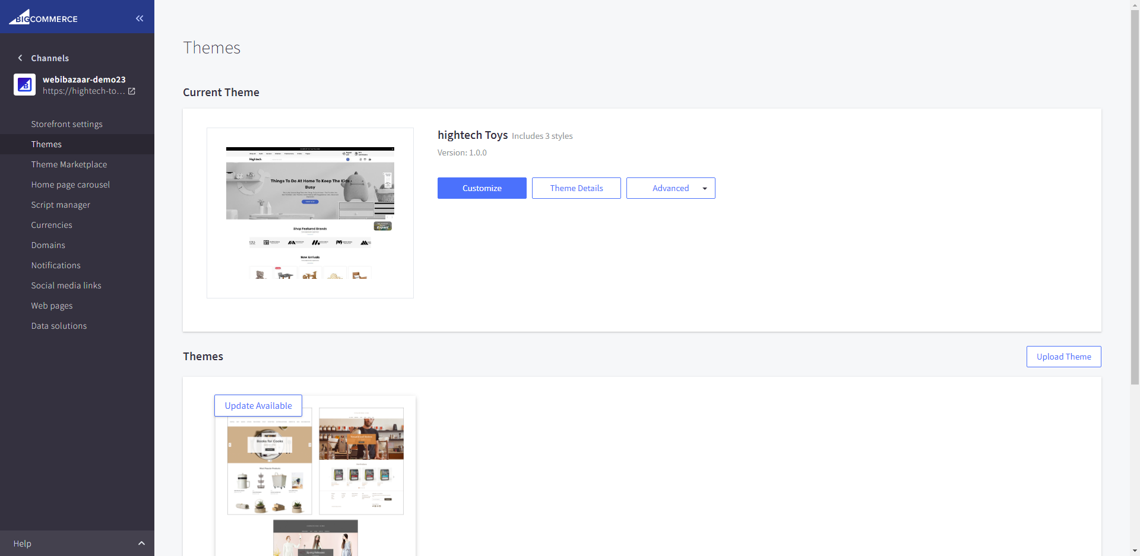The height and width of the screenshot is (556, 1140).
Task: Click the webibazaar-demo23 store icon
Action: (x=24, y=85)
